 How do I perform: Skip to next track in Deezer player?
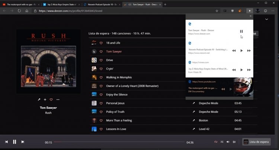coord(23,142)
